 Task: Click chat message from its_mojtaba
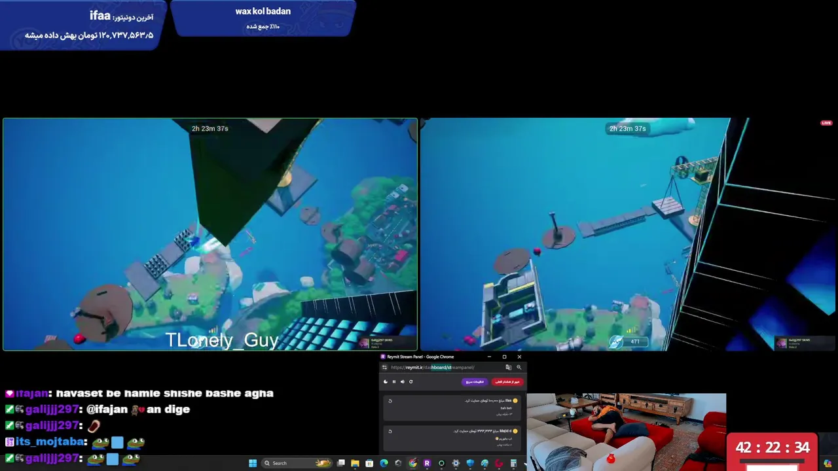pyautogui.click(x=75, y=442)
